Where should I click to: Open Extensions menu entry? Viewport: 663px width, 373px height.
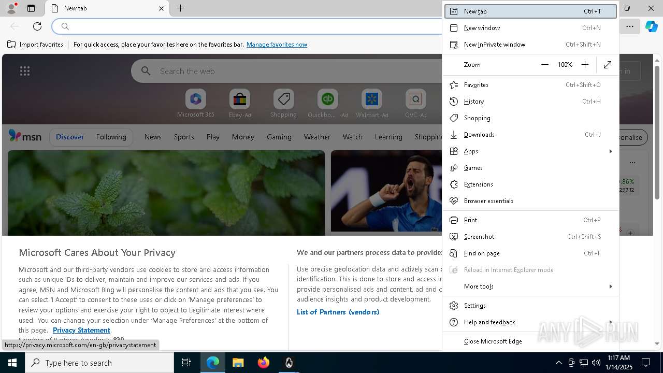(530, 184)
